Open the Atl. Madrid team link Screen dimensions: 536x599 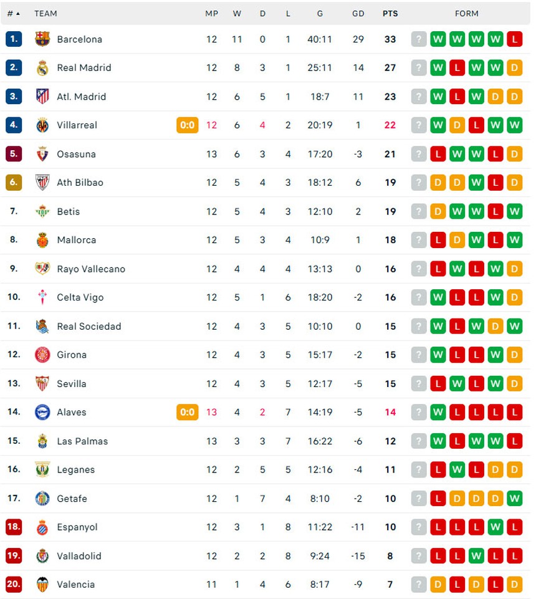tap(81, 97)
